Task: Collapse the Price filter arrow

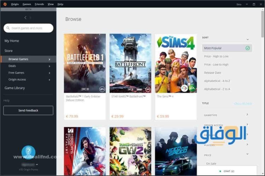Action: [247, 154]
